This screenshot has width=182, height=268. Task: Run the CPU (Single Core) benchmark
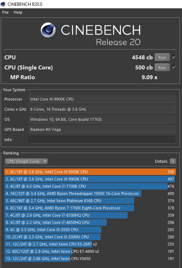point(162,68)
